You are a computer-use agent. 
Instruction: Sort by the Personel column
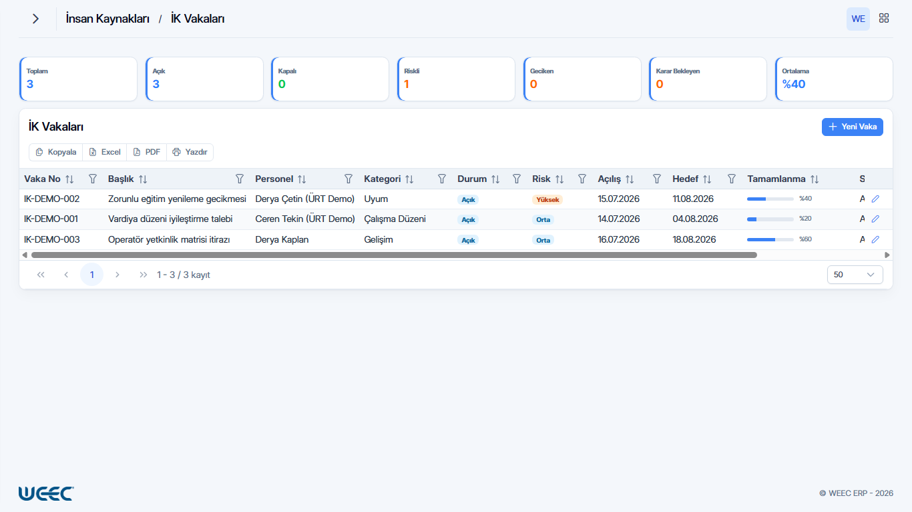coord(302,179)
